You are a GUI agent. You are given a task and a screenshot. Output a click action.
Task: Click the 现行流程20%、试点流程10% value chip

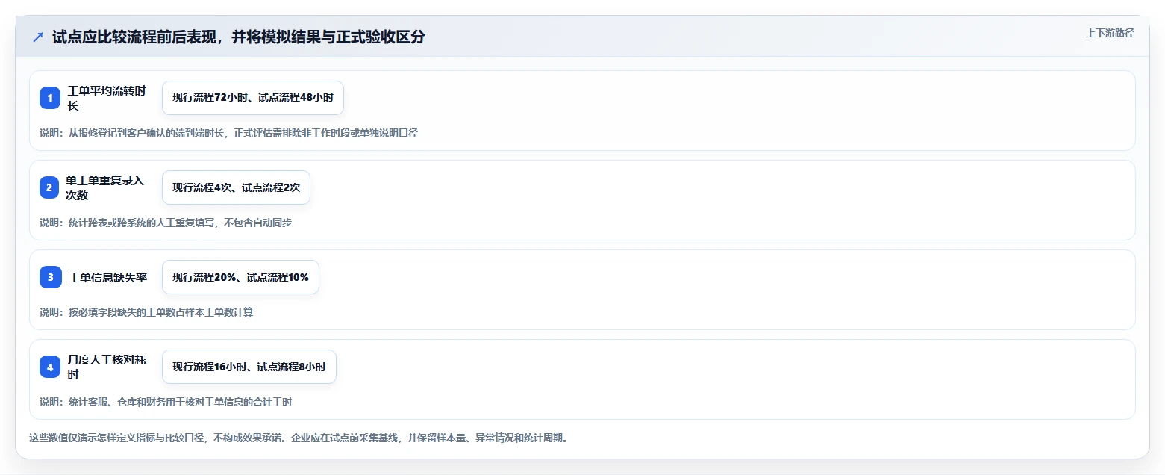240,277
